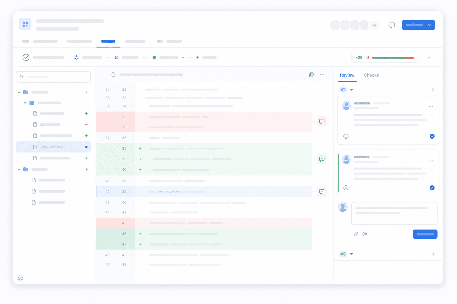This screenshot has width=457, height=304.
Task: Open the dropdown arrow on the blue top-right button
Action: pos(430,25)
